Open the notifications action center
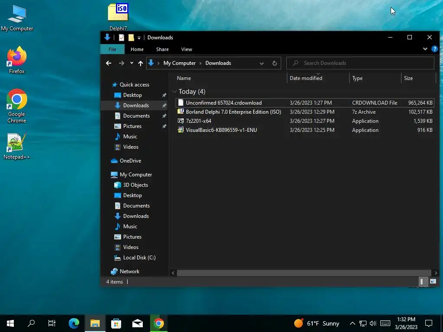 coord(429,323)
